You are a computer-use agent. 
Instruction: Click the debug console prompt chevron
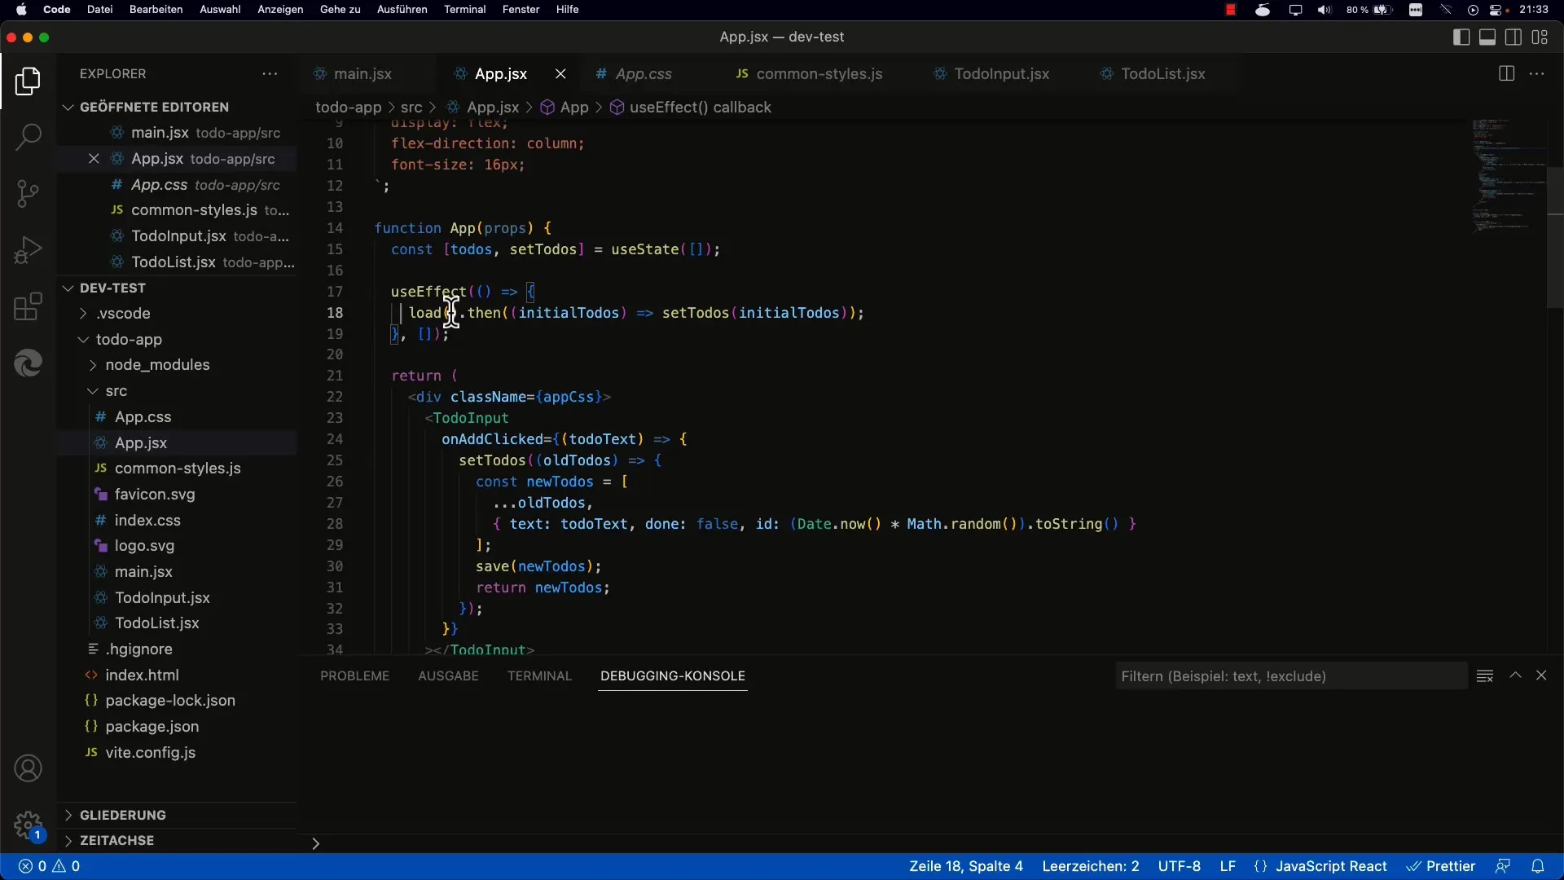click(315, 843)
